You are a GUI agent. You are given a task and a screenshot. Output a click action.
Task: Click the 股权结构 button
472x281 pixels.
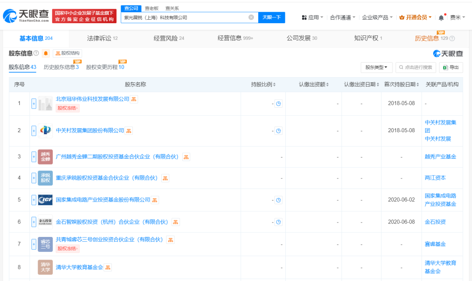(x=67, y=53)
